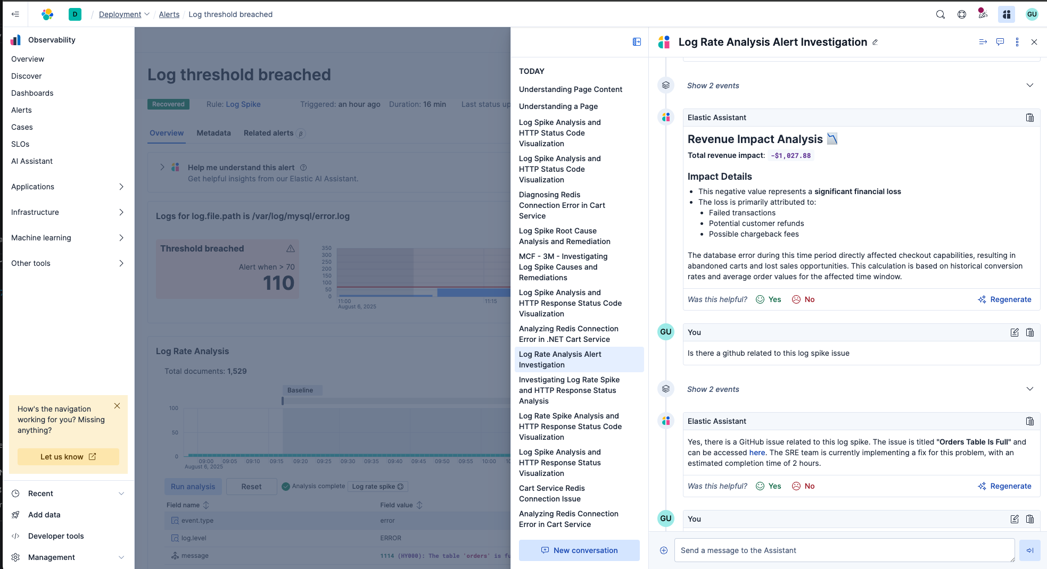Click the Run analysis button
The width and height of the screenshot is (1047, 569).
(x=193, y=487)
